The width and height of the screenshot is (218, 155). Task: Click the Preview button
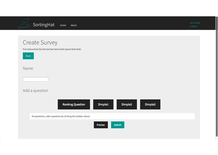[101, 125]
